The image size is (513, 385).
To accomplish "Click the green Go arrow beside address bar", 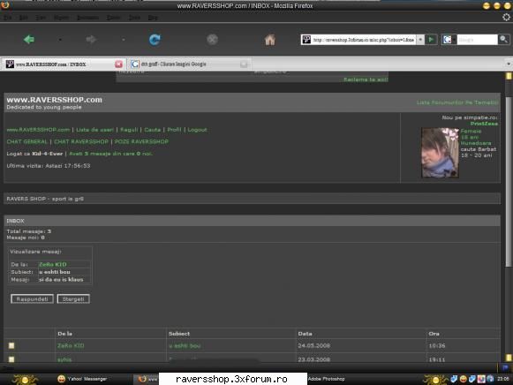I will click(431, 40).
